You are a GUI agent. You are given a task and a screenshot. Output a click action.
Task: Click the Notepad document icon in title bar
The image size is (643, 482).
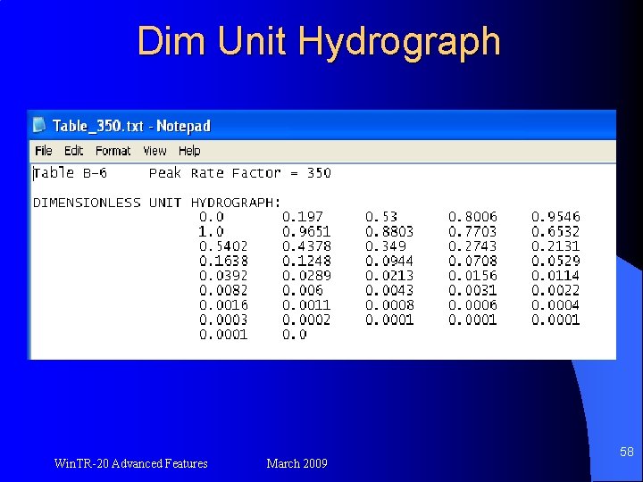pyautogui.click(x=39, y=125)
